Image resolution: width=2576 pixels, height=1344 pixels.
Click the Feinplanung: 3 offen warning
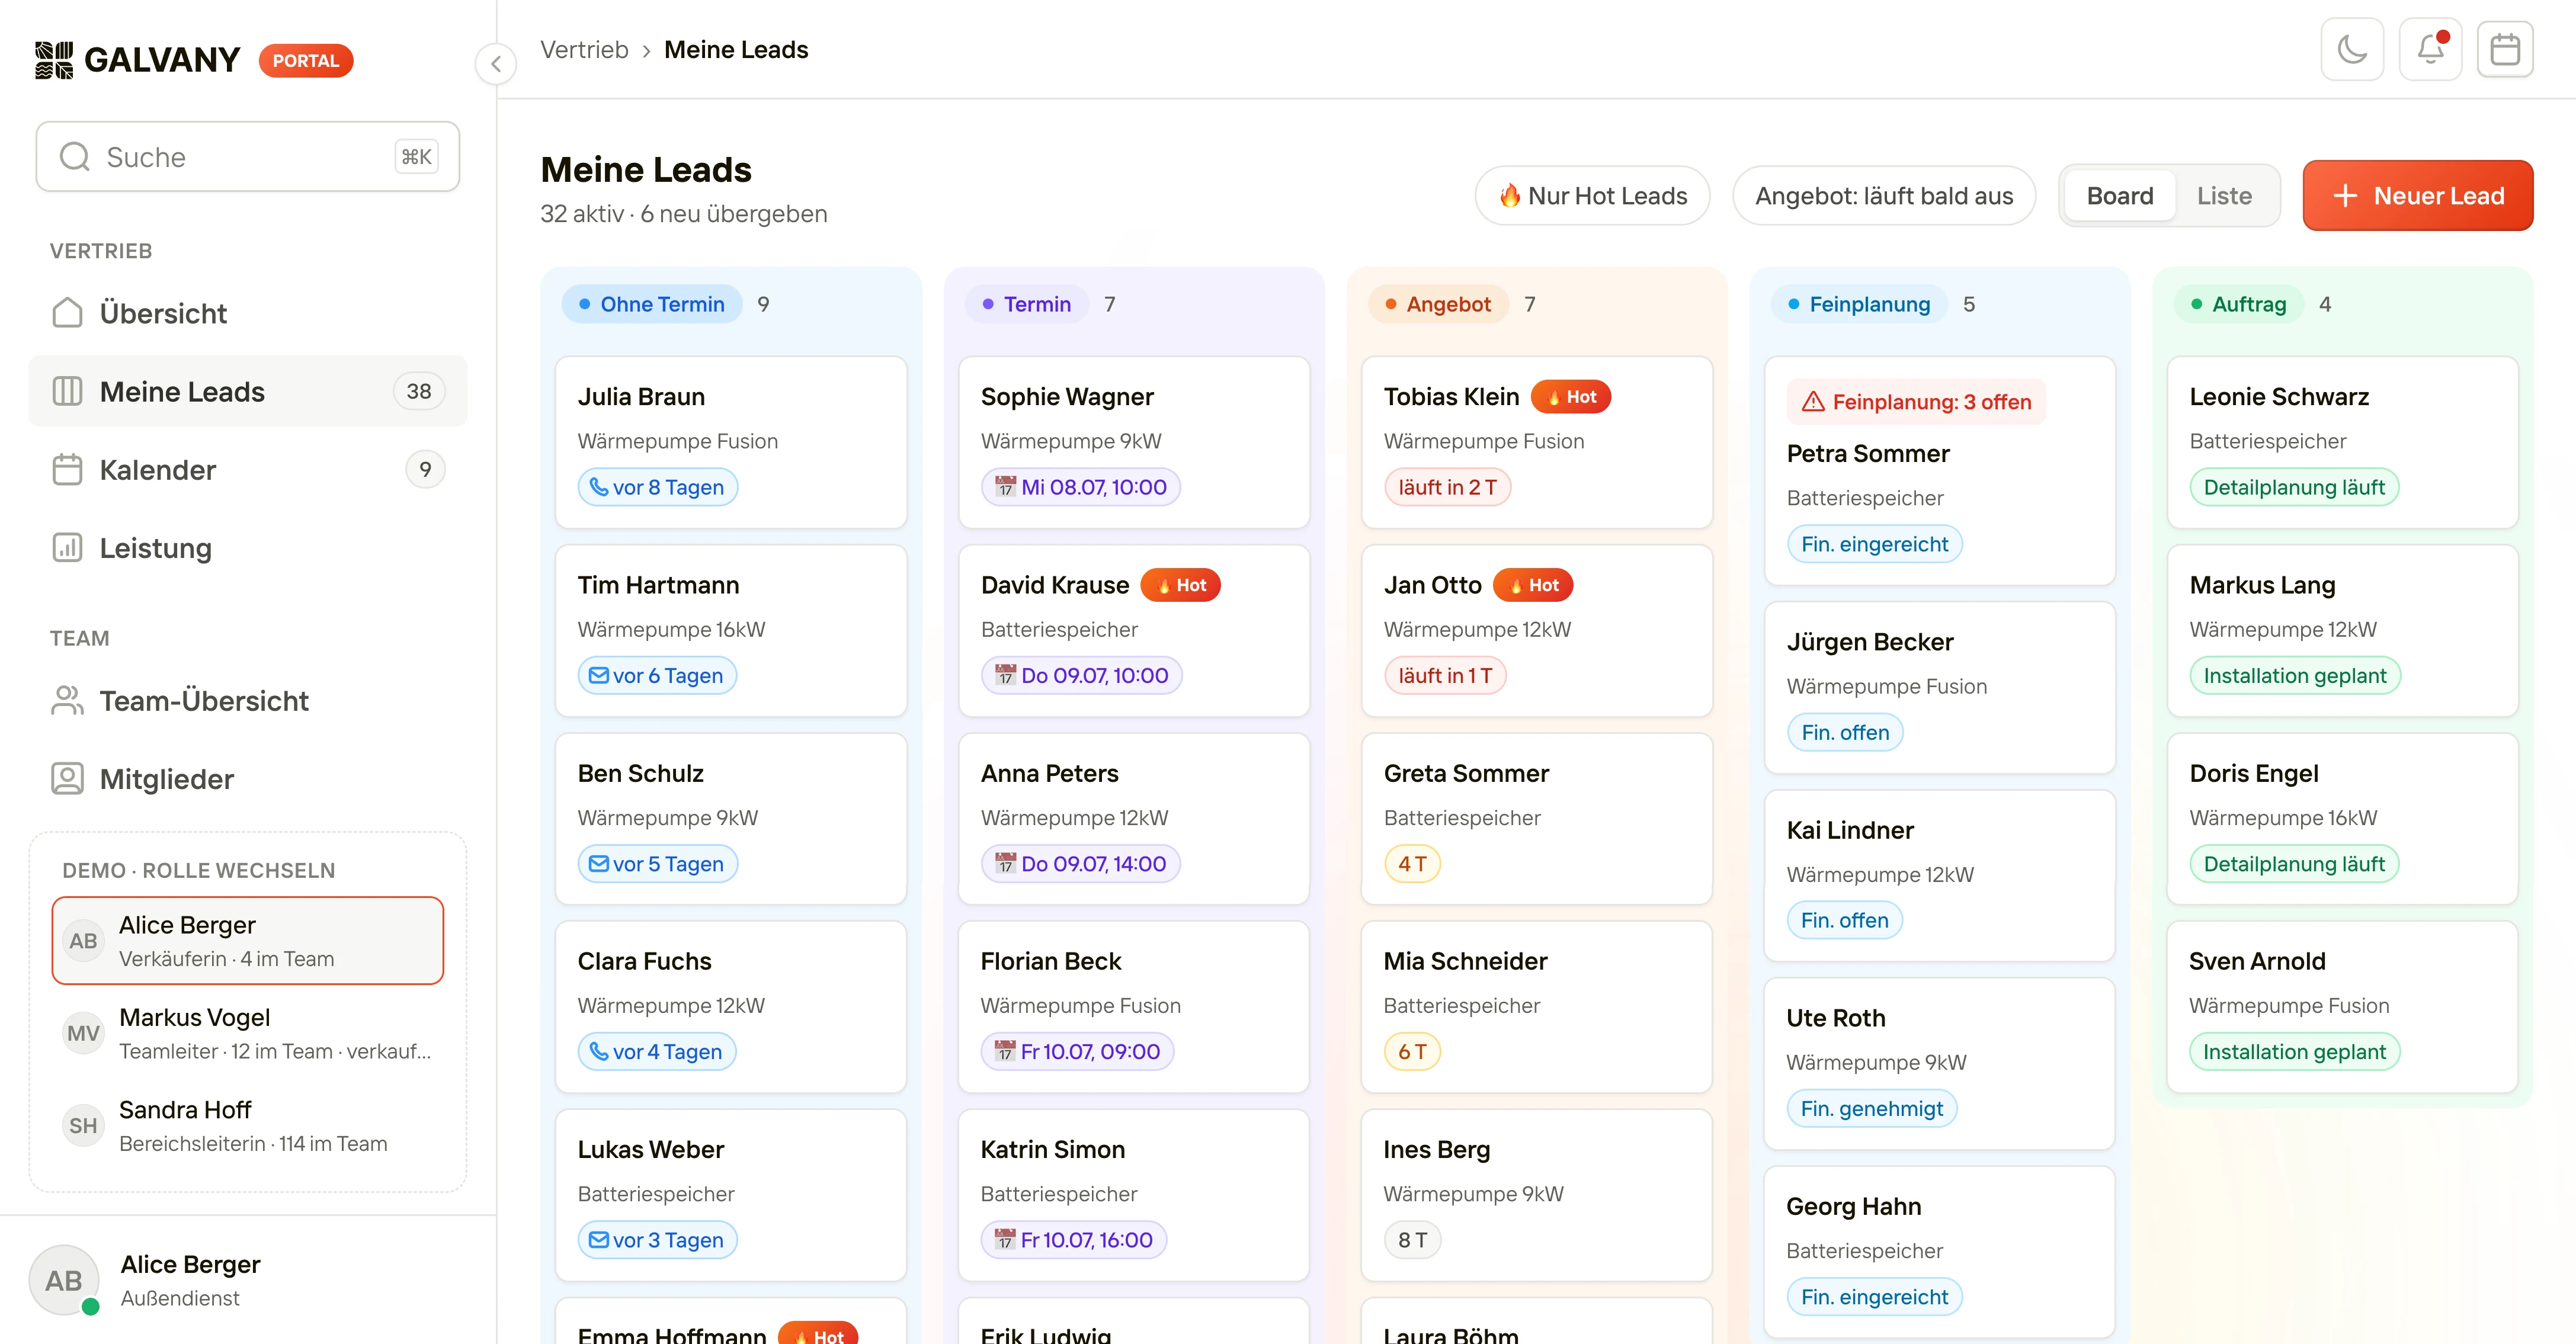pyautogui.click(x=1916, y=402)
